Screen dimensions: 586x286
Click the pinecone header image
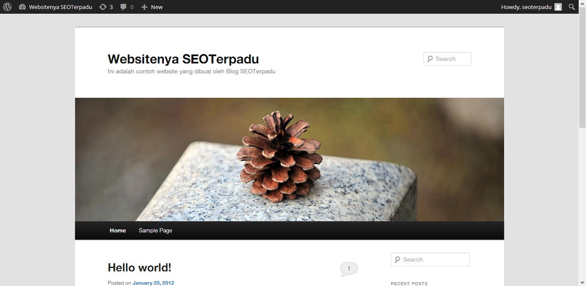point(290,160)
